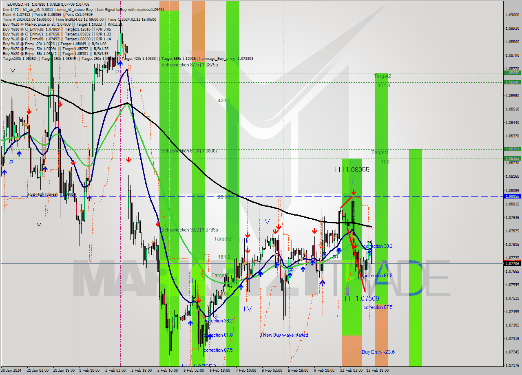
Task: Click the '0 New Buy Wave started' label
Action: (x=284, y=335)
